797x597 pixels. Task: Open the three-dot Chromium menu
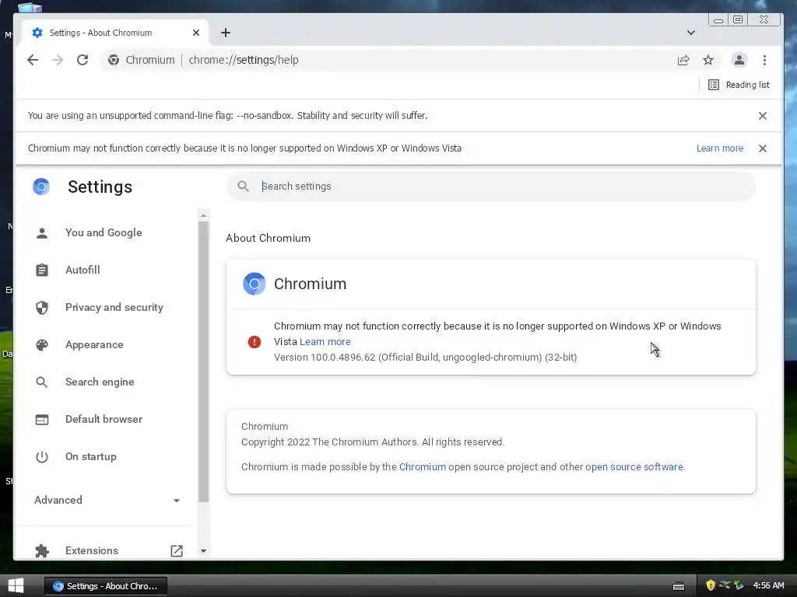[764, 60]
